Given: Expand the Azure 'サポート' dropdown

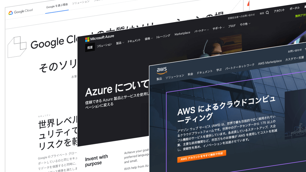Looking at the screenshot, I should click(x=219, y=28).
